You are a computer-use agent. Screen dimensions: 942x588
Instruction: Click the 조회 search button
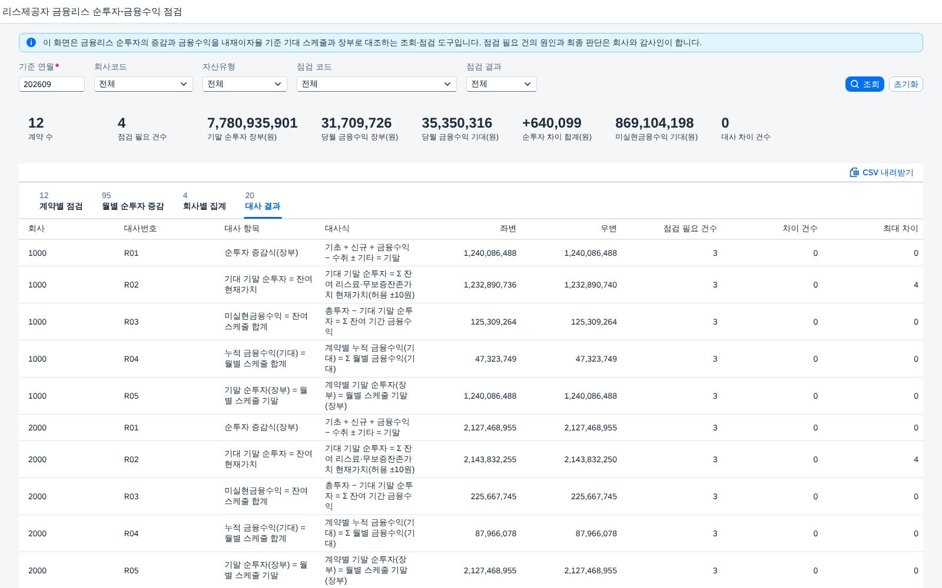click(864, 84)
